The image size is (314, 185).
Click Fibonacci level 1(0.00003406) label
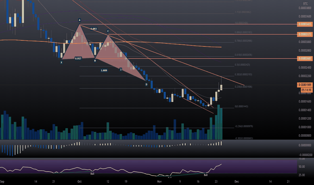point(242,23)
